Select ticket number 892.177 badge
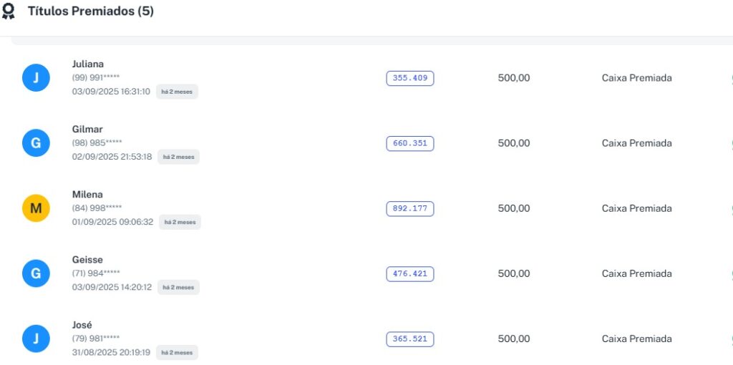The width and height of the screenshot is (733, 365). pyautogui.click(x=409, y=208)
